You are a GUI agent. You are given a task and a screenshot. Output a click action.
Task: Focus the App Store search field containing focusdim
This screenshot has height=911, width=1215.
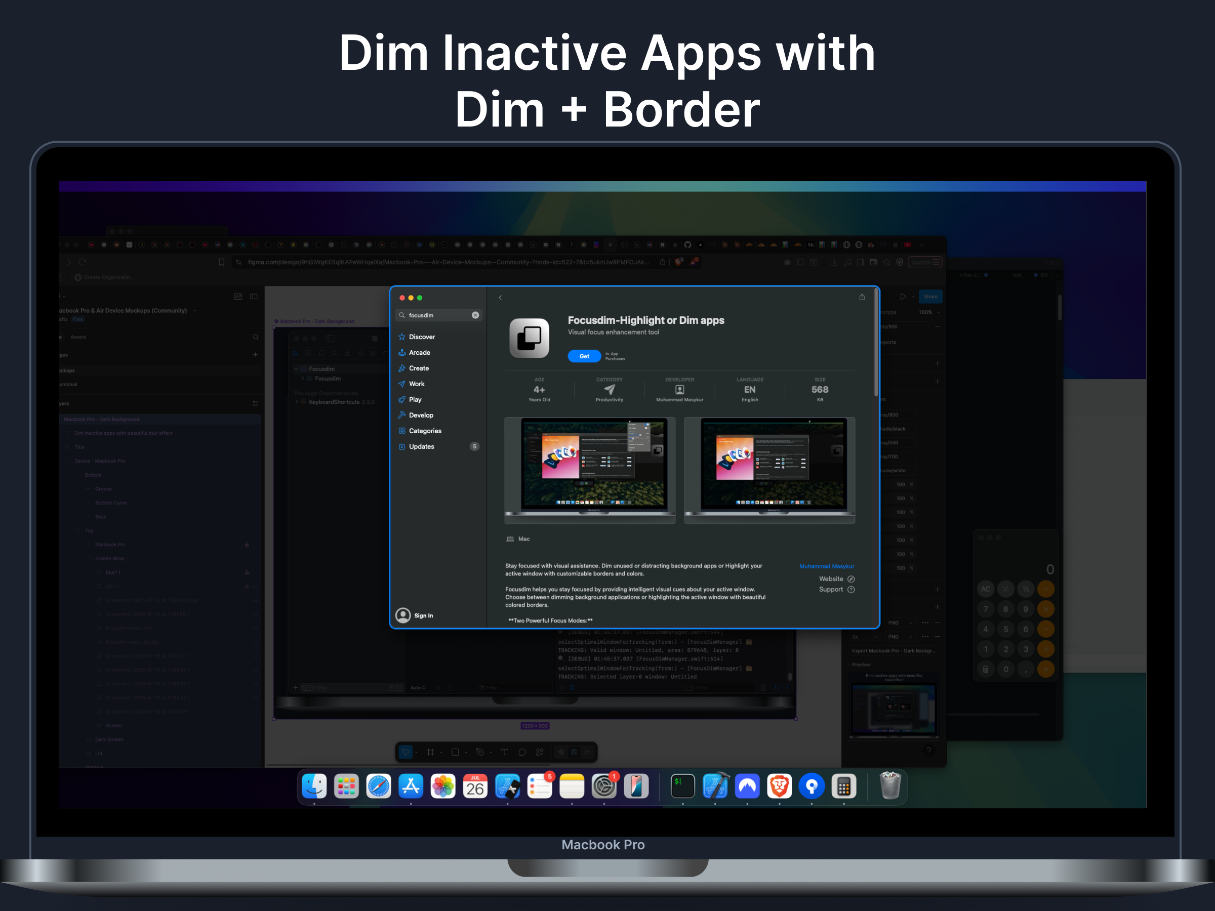click(x=438, y=315)
